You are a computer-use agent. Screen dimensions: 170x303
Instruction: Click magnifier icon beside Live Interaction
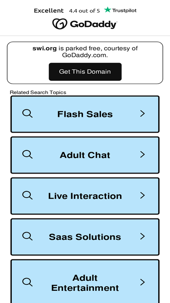(27, 195)
